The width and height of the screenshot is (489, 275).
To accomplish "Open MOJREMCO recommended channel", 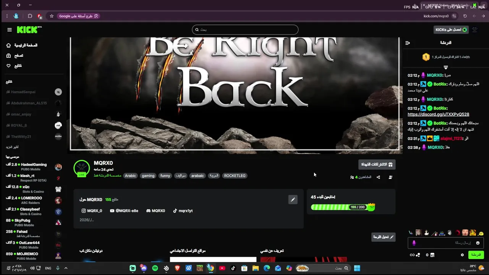I will (34, 256).
